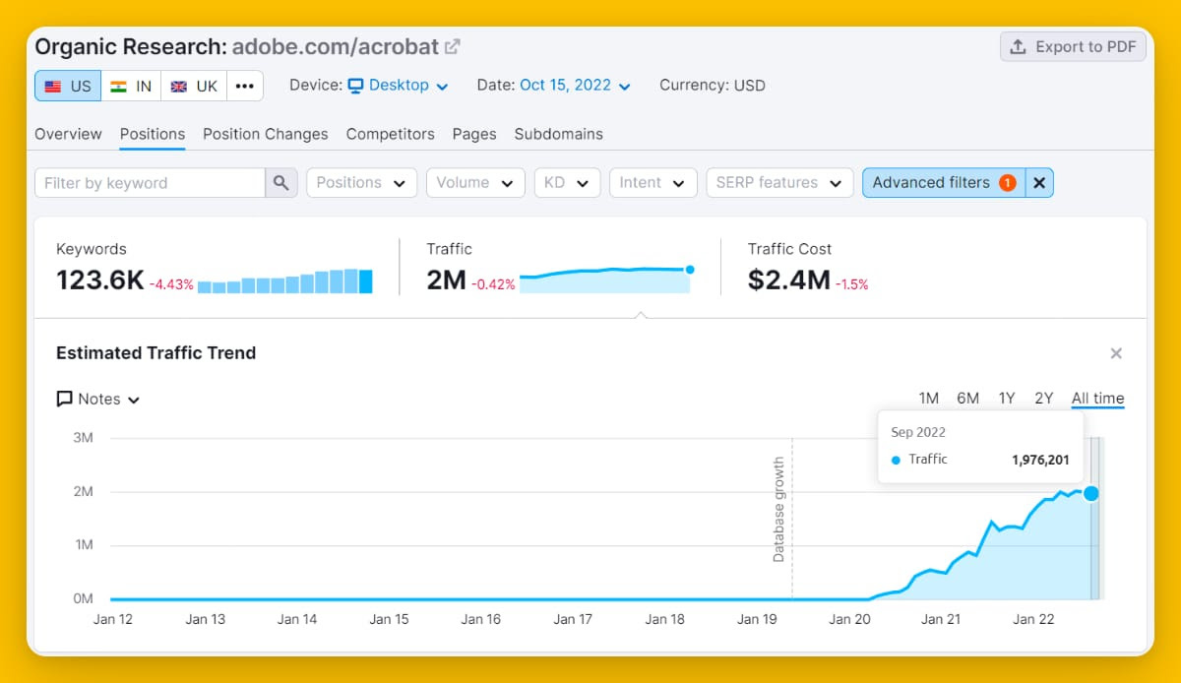Switch to the UK flag database
The height and width of the screenshot is (683, 1181).
click(x=194, y=86)
